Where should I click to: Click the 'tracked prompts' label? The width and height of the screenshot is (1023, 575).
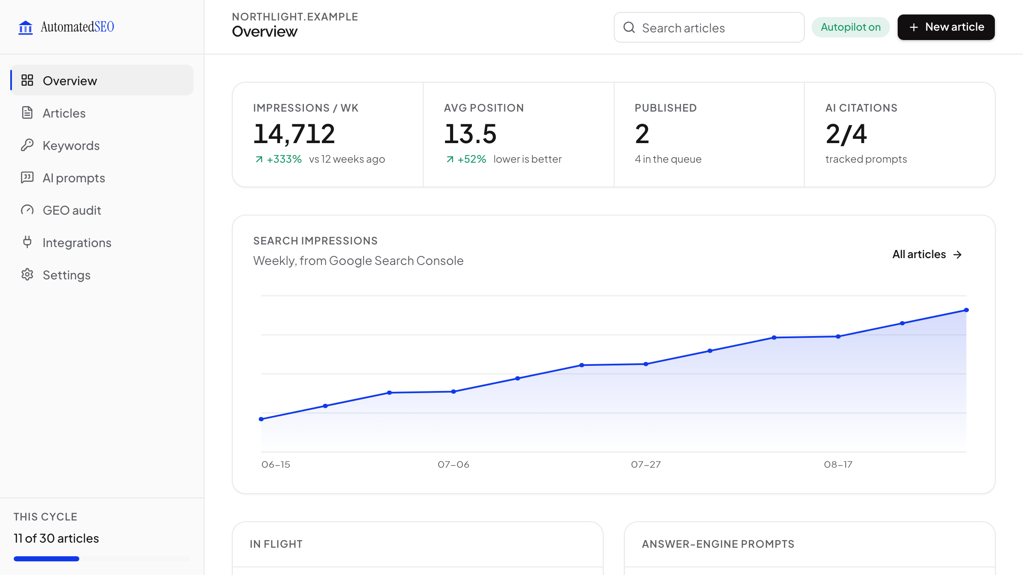pyautogui.click(x=866, y=159)
